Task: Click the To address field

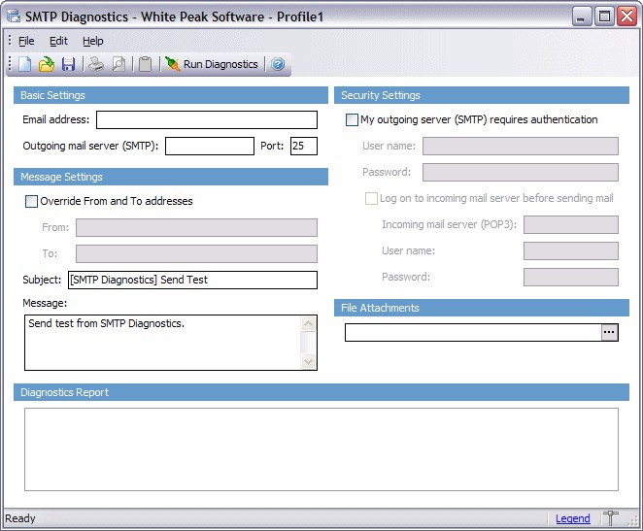Action: [196, 253]
